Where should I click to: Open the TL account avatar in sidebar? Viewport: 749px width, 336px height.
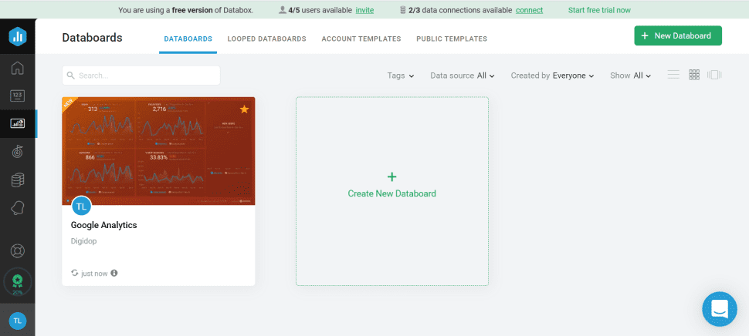point(18,321)
